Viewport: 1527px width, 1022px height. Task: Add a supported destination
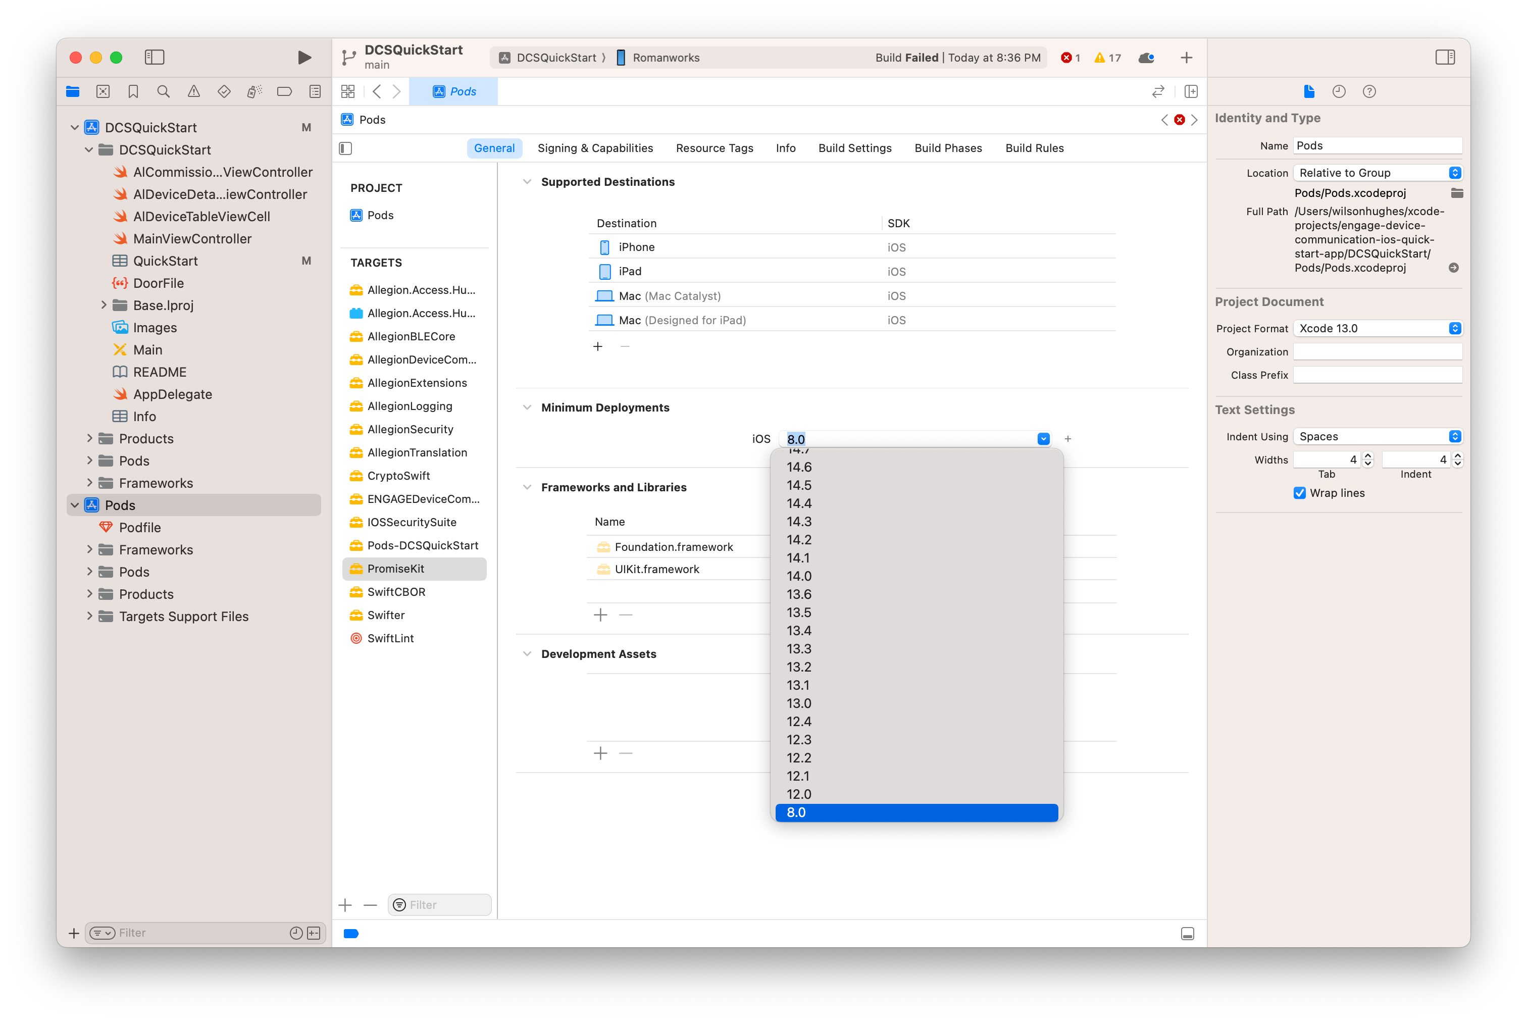598,346
